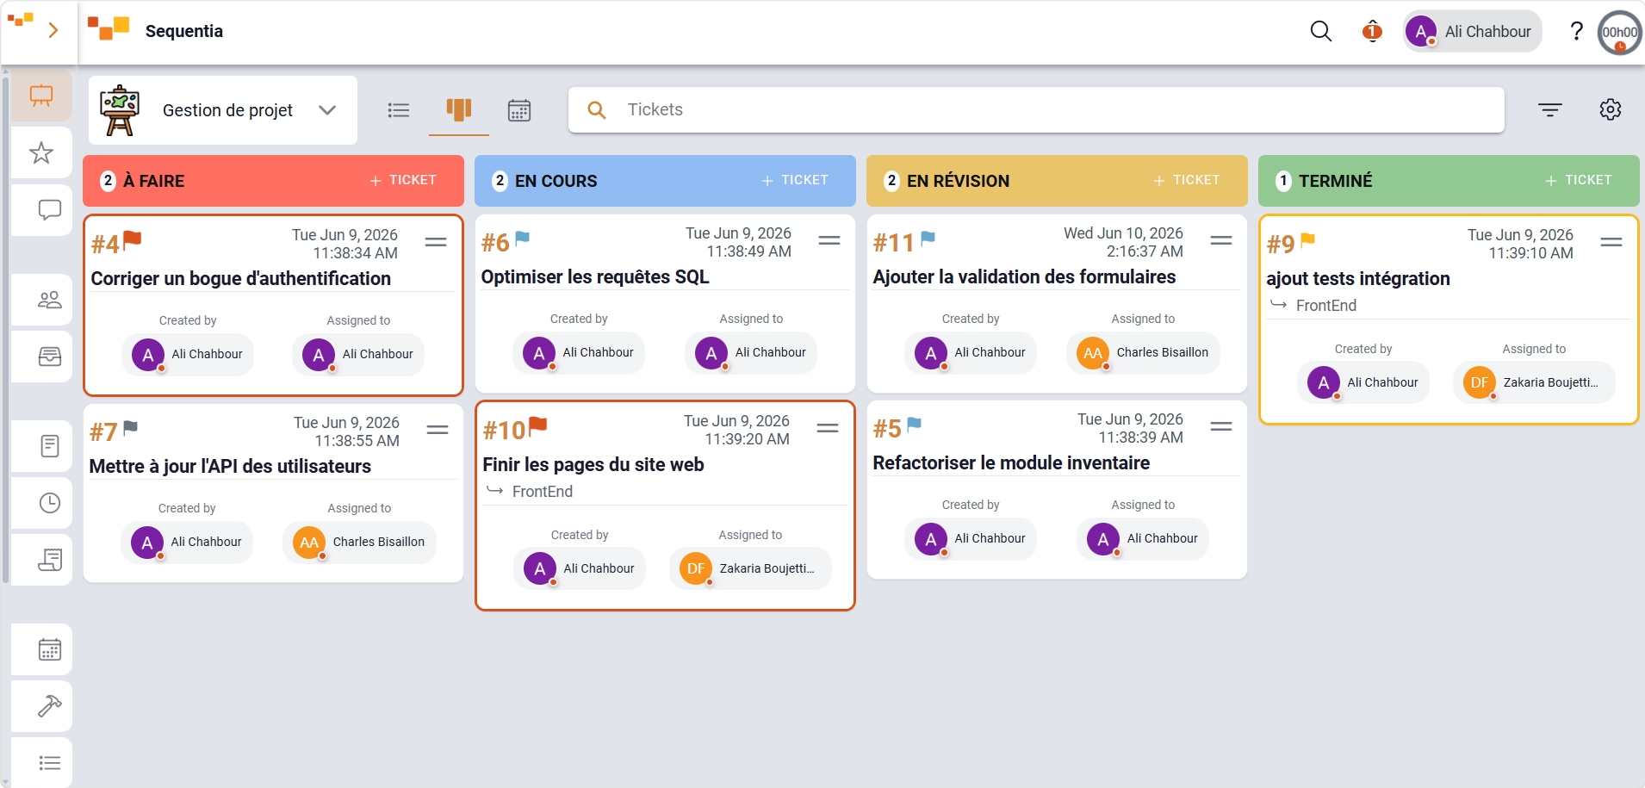Click FrontEnd parent link on ticket #10
This screenshot has height=788, width=1645.
543,492
